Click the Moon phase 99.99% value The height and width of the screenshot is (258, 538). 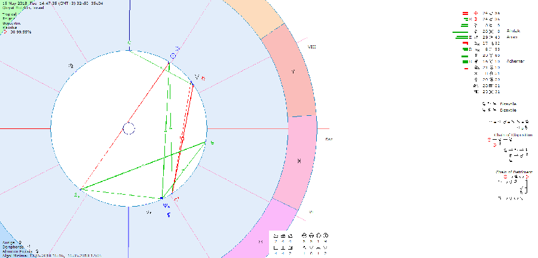[x=20, y=32]
